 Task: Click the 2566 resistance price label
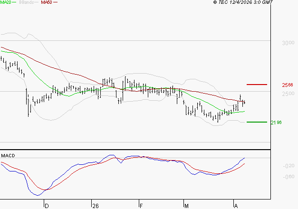(287, 85)
